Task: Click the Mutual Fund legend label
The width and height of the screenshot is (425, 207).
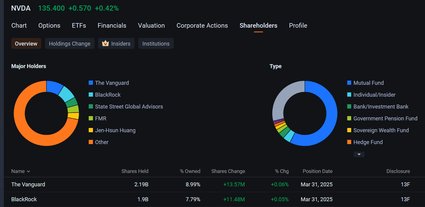Action: pos(368,83)
